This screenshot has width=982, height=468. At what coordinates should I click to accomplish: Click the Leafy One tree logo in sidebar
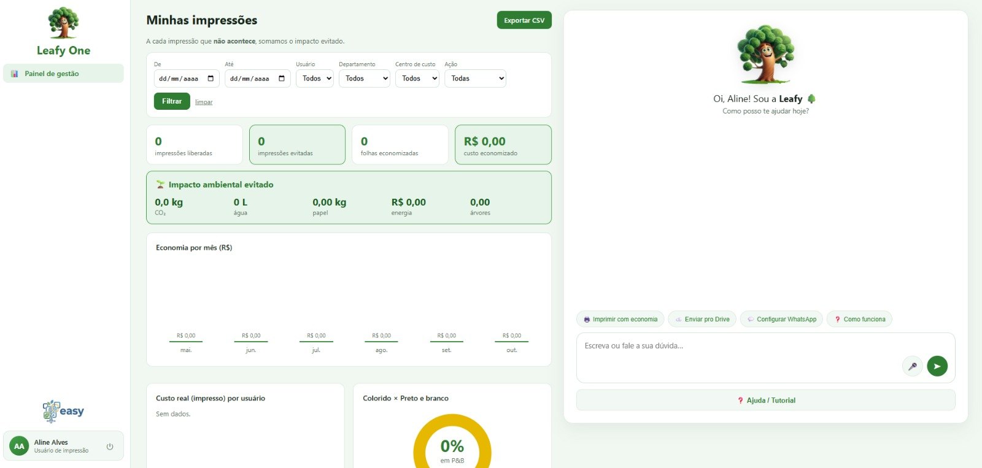(63, 23)
